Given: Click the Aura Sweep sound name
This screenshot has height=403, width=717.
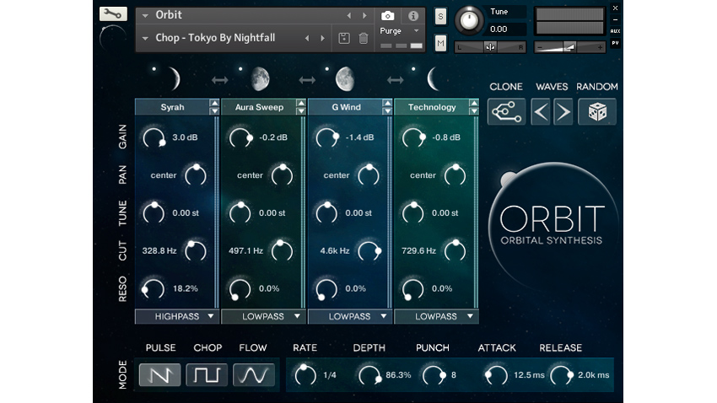Looking at the screenshot, I should click(259, 107).
